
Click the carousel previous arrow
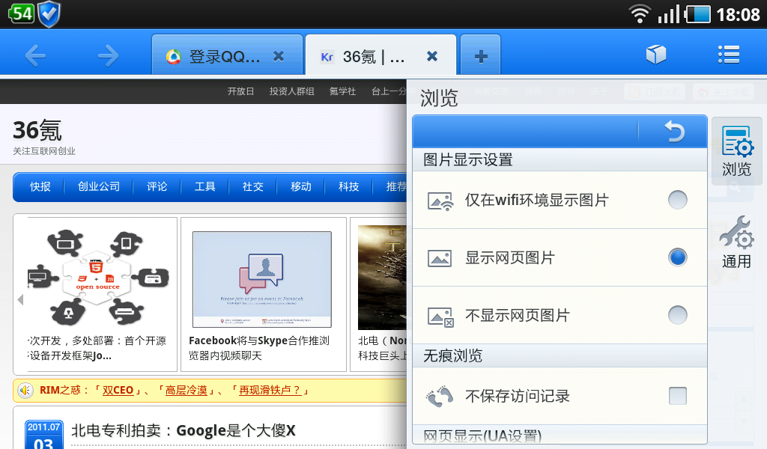pyautogui.click(x=20, y=299)
